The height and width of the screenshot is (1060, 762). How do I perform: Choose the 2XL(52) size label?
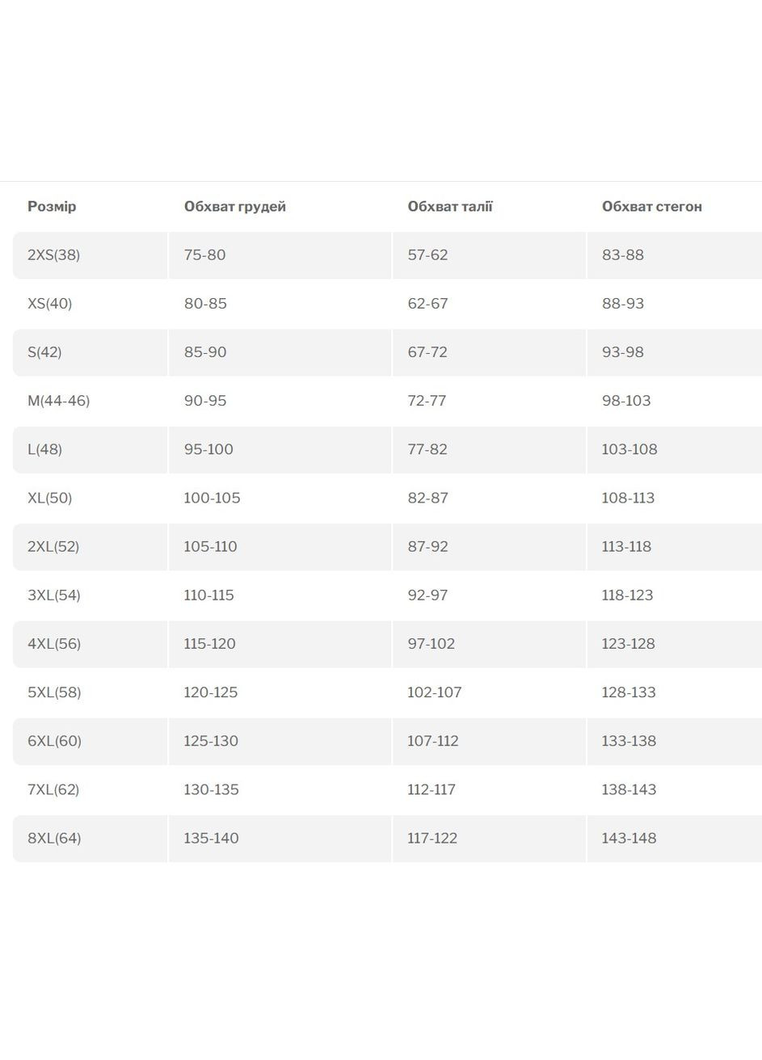[x=53, y=546]
